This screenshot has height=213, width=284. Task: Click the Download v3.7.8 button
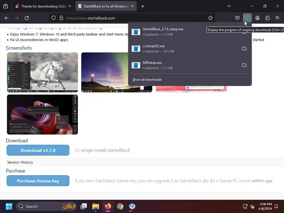pos(38,150)
